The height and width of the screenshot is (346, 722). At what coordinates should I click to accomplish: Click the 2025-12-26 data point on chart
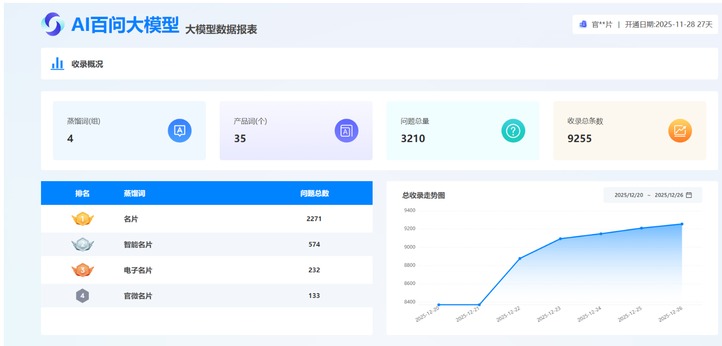click(x=681, y=224)
